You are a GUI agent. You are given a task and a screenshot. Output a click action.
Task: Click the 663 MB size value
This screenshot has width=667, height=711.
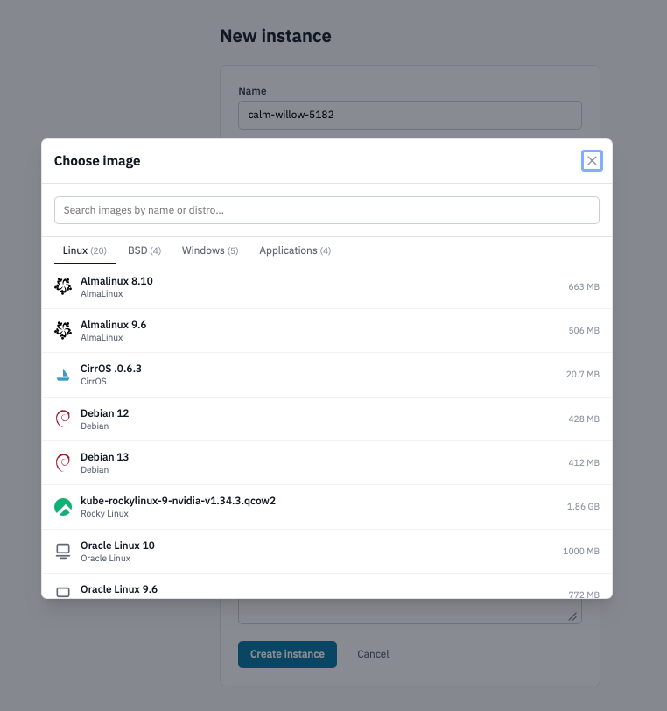coord(584,286)
